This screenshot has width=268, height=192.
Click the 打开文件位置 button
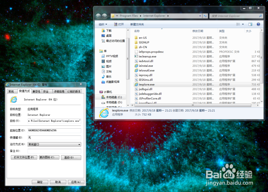(x=24, y=158)
